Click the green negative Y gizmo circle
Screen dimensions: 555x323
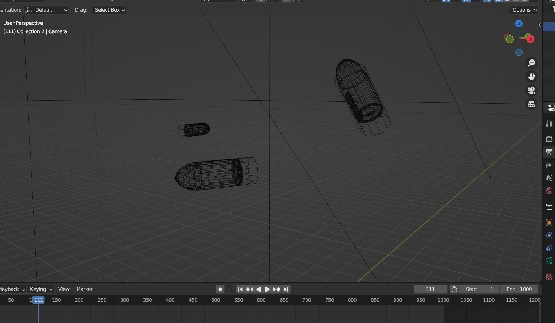(509, 39)
